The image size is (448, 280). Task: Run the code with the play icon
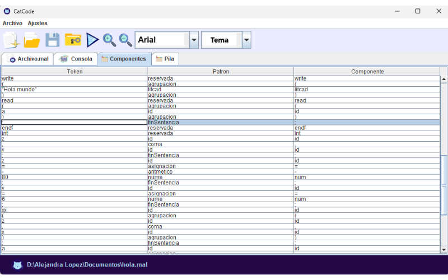(x=92, y=40)
